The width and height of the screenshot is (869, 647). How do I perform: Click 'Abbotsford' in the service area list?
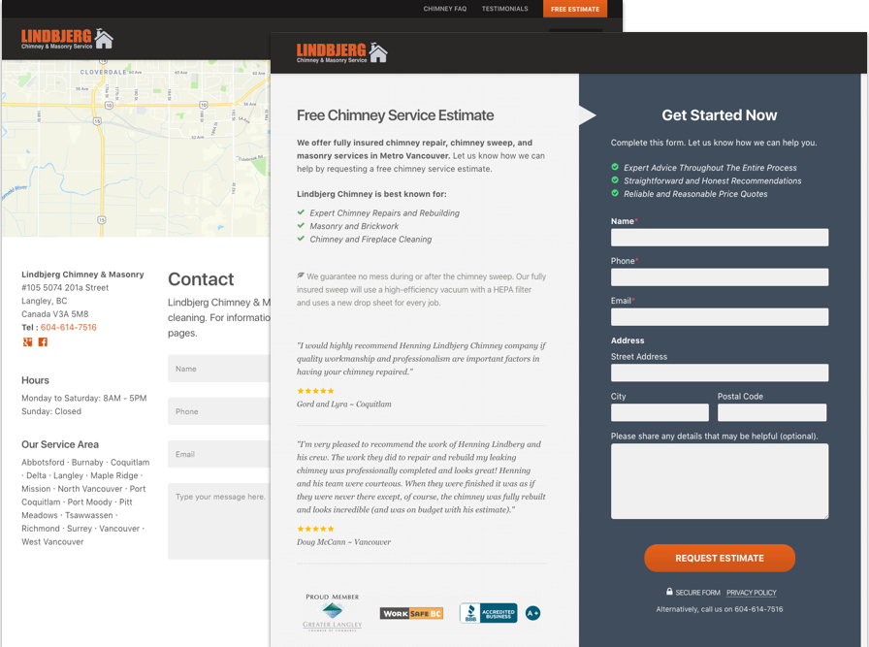coord(44,463)
